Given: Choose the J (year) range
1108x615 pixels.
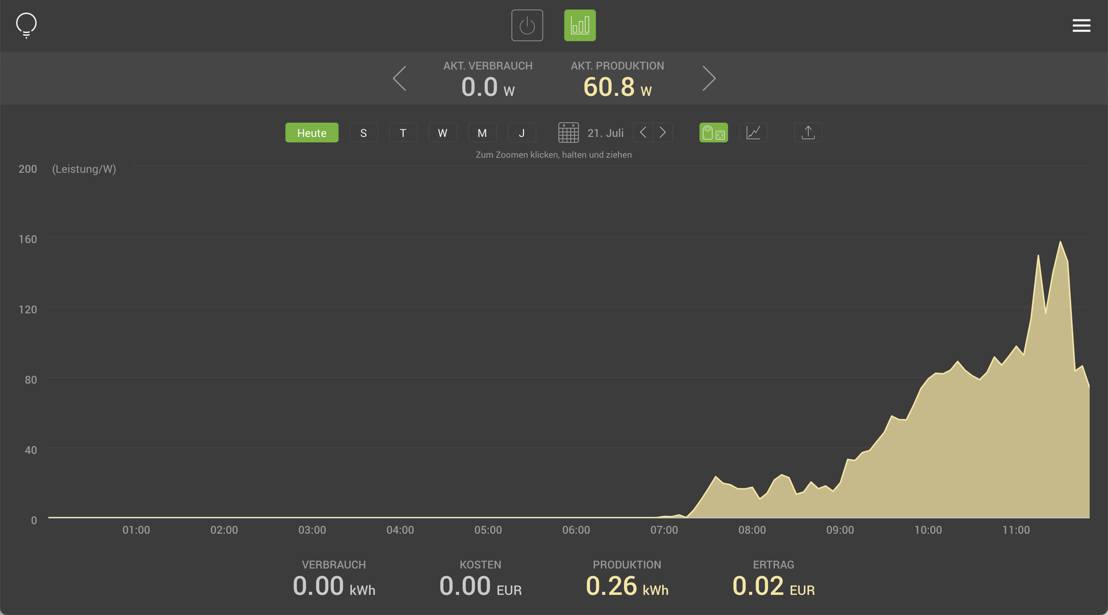Looking at the screenshot, I should tap(522, 133).
